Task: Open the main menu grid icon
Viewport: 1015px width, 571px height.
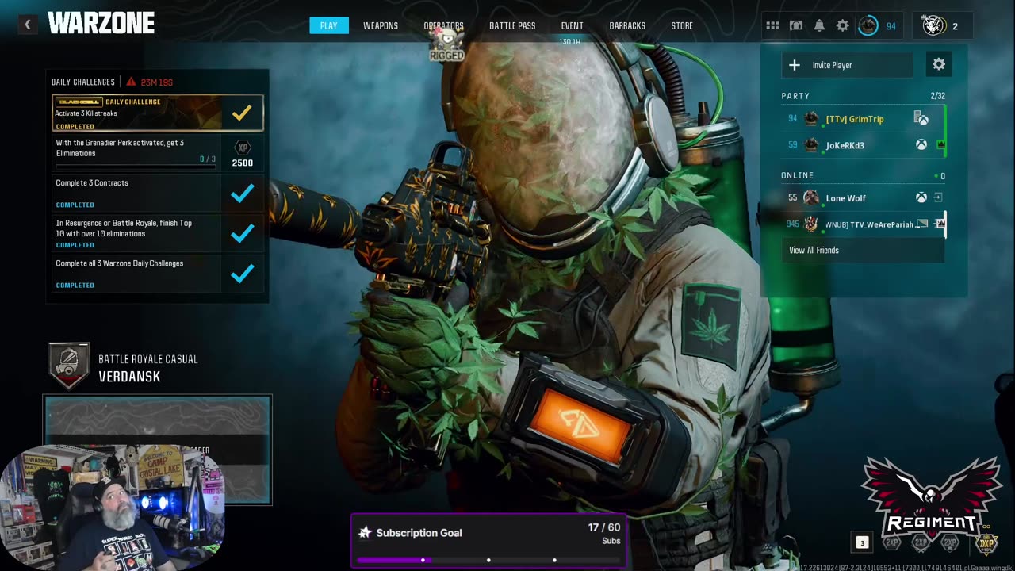Action: [772, 25]
